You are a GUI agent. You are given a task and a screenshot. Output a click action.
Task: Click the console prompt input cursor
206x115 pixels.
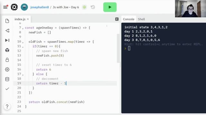[x=129, y=48]
